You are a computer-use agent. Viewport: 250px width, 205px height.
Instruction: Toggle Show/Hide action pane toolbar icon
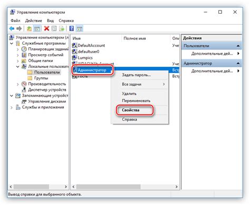coord(80,28)
